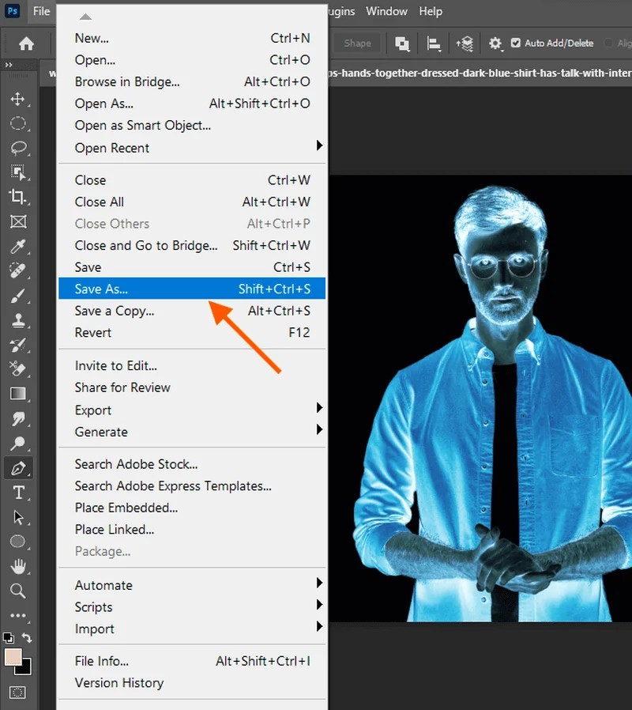Expand the Import submenu
Viewport: 632px width, 710px height.
pos(319,626)
